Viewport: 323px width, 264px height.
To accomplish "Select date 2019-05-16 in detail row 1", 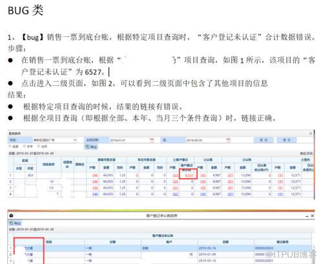I will pyautogui.click(x=207, y=248).
